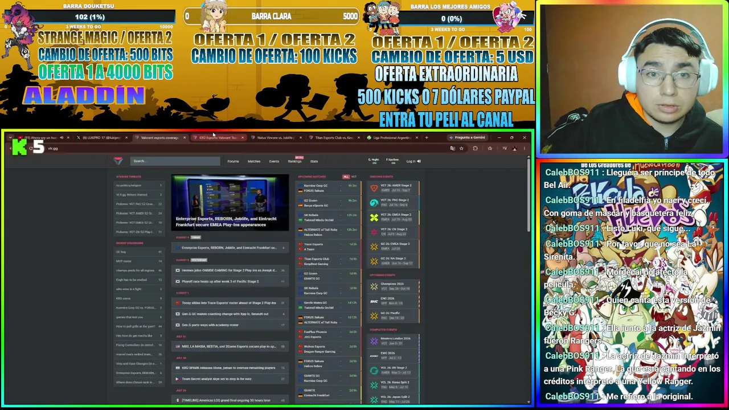
Task: Open KRÜ SPARK releases bione article
Action: tap(231, 368)
